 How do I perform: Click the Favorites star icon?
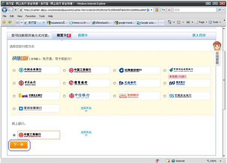4,22
